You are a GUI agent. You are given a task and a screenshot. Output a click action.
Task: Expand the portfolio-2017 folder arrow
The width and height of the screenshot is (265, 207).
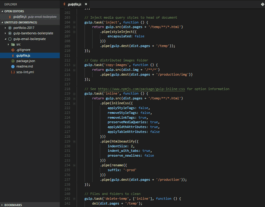click(6, 28)
